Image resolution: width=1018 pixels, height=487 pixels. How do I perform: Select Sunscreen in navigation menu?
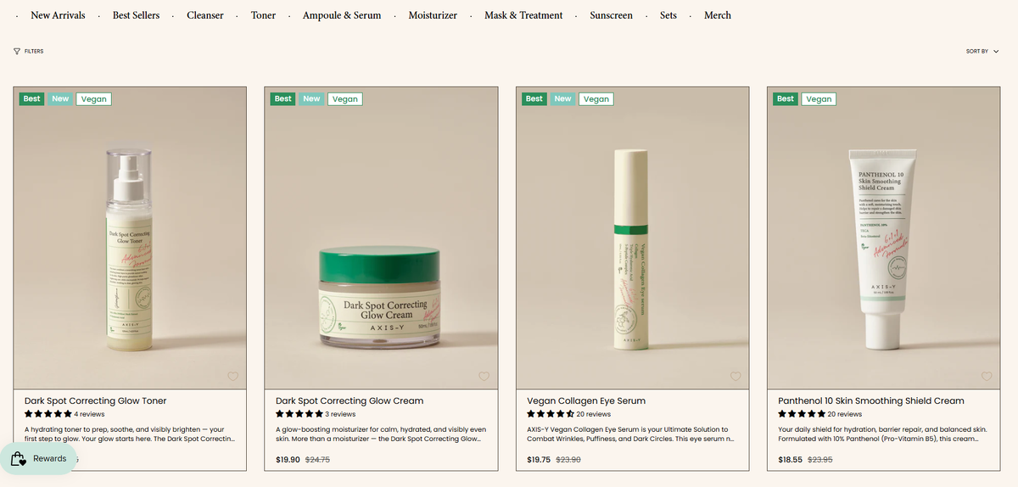pos(612,15)
